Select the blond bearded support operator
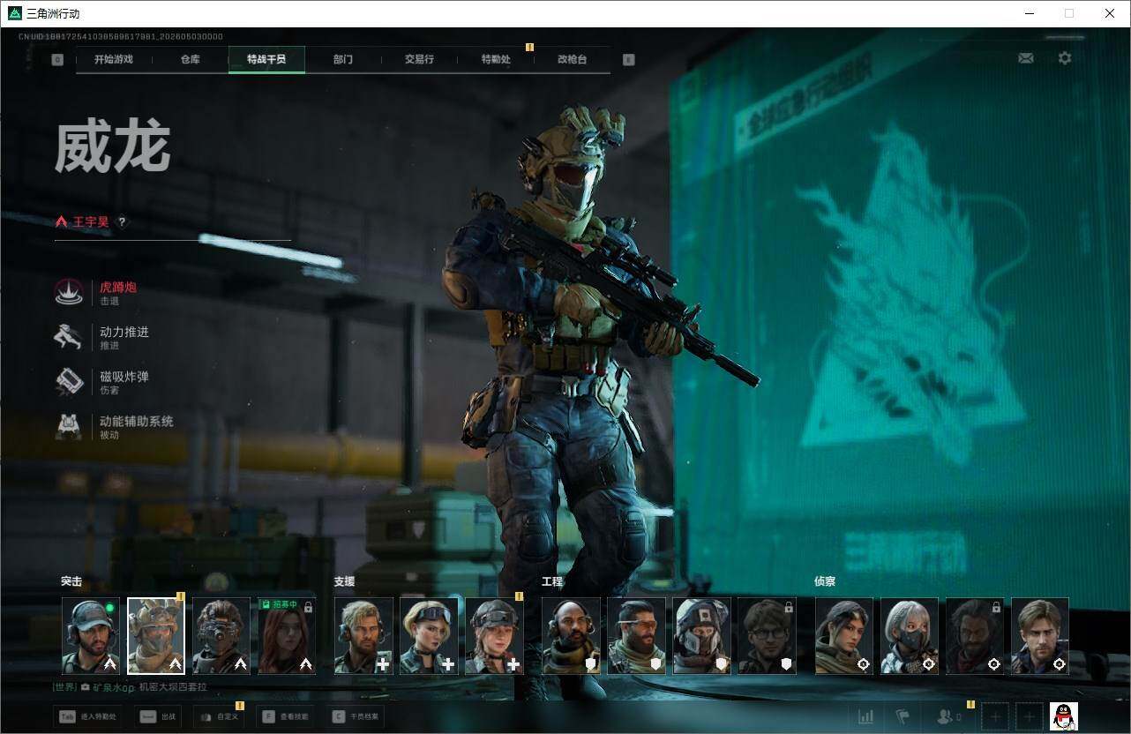 click(363, 636)
